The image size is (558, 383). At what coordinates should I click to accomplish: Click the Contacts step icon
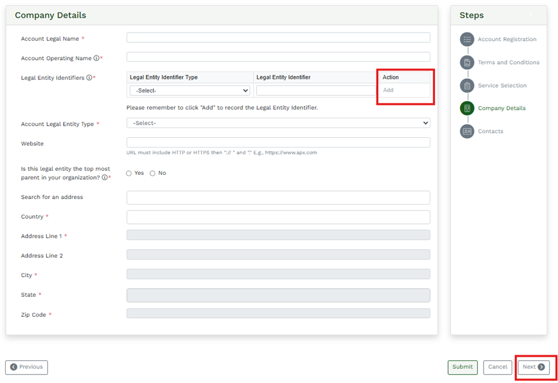coord(467,131)
